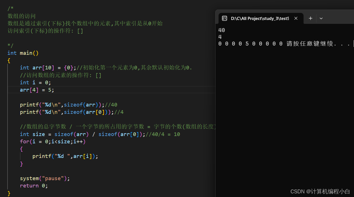The image size is (354, 197).
Task: Click the printf sizeof(arr) line
Action: 69,105
